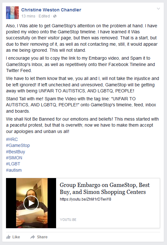Open Christine Weston Chandler's profile name link
The image size is (167, 245).
click(51, 10)
